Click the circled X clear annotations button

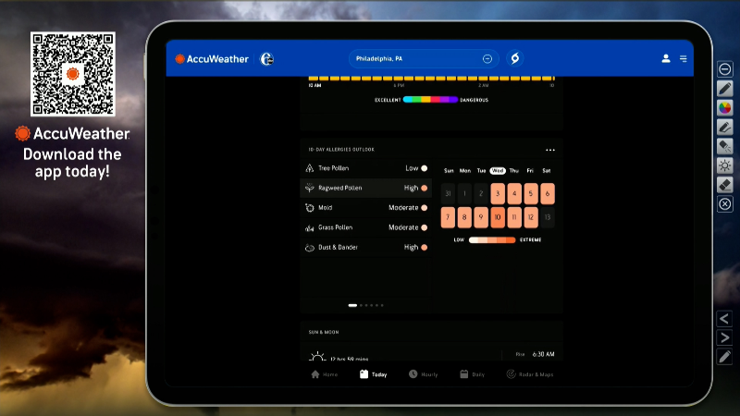[x=725, y=204]
